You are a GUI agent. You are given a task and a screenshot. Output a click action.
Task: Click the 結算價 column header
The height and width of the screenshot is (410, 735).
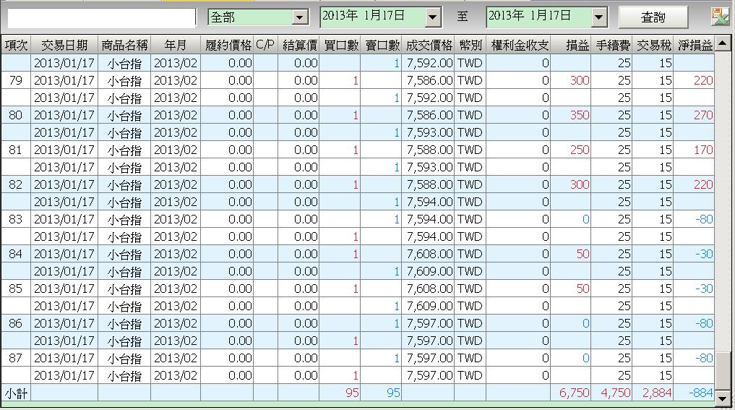click(298, 45)
